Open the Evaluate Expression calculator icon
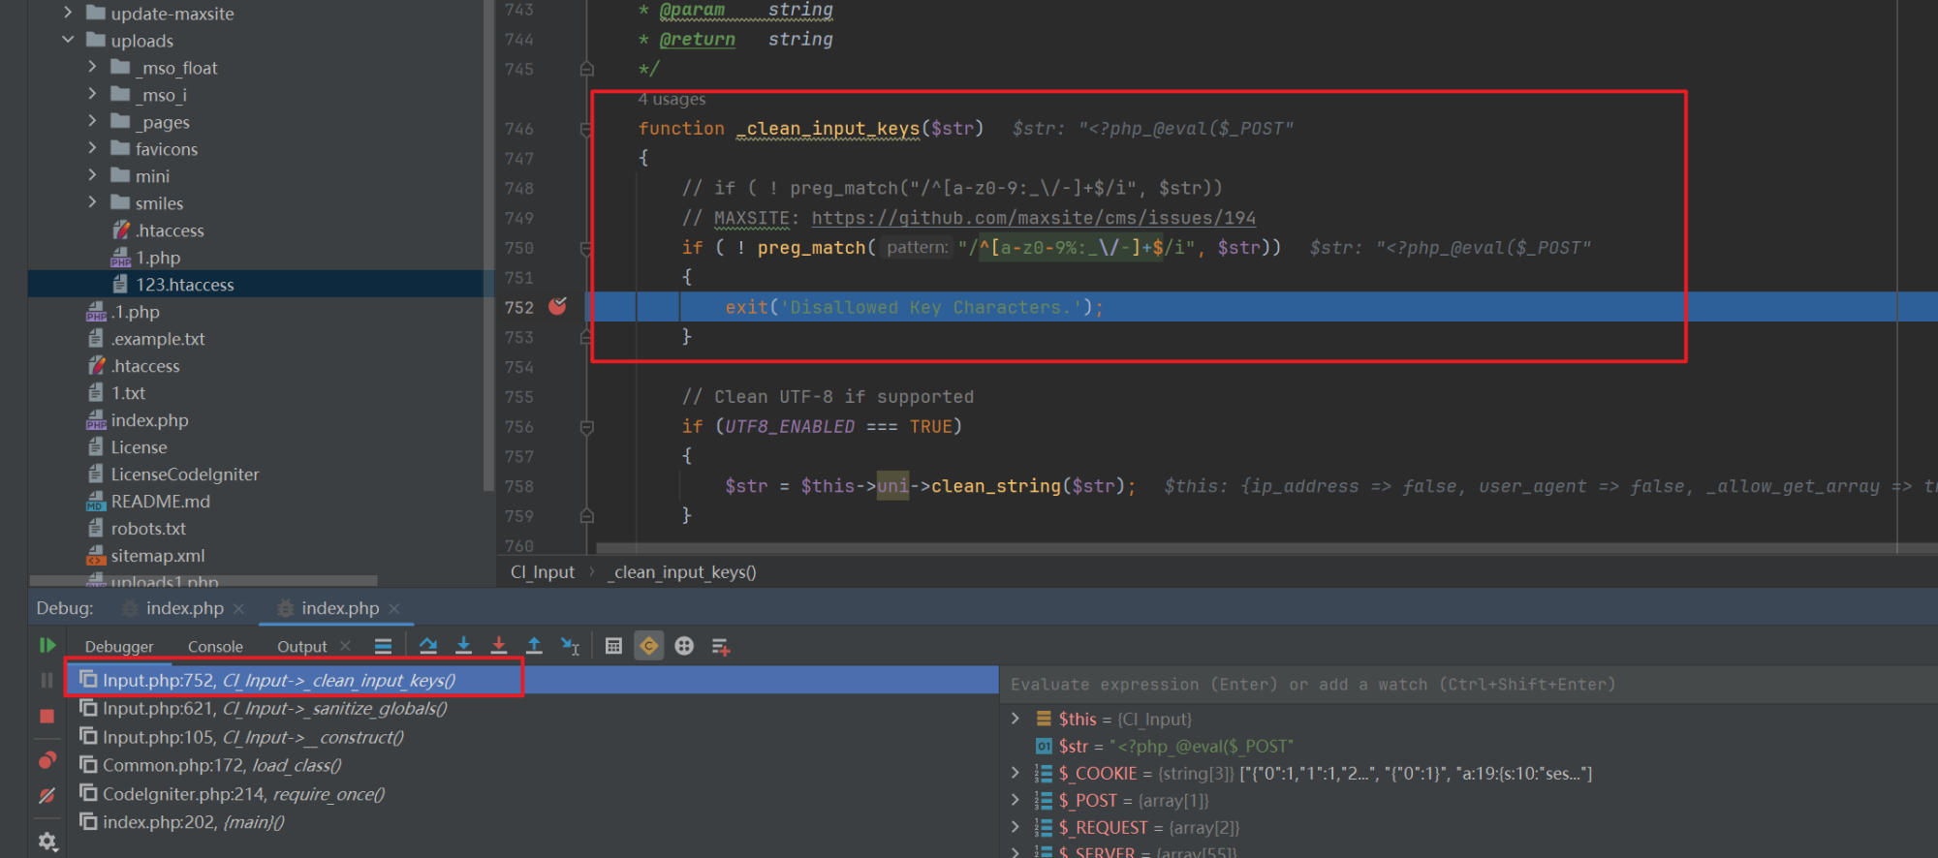 tap(613, 646)
